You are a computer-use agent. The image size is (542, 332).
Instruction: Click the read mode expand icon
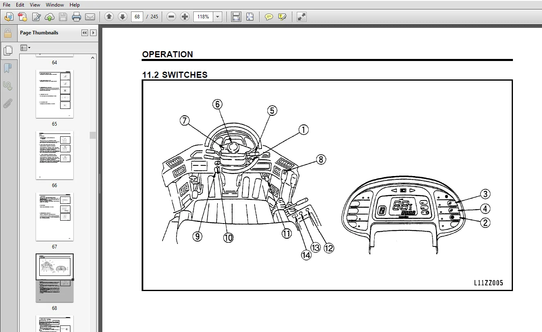click(302, 17)
